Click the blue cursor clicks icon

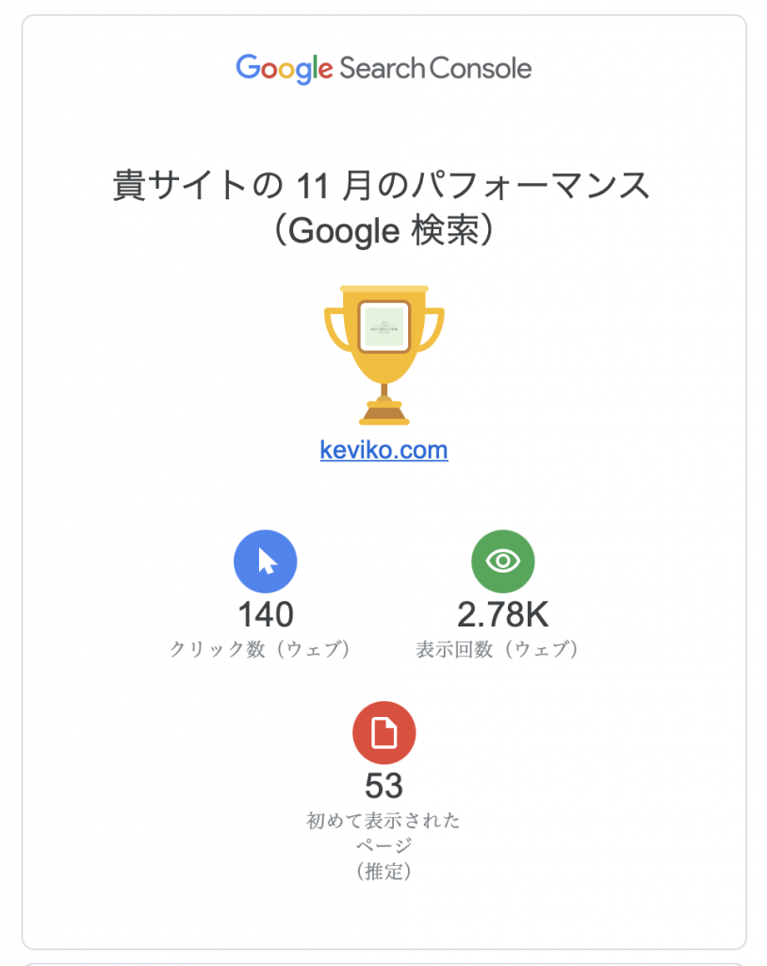(266, 562)
